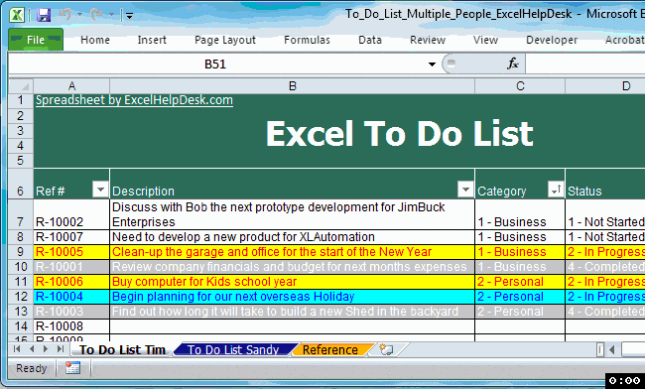Click 'Clean-up the garage and office' cell
This screenshot has width=645, height=389.
coord(292,252)
